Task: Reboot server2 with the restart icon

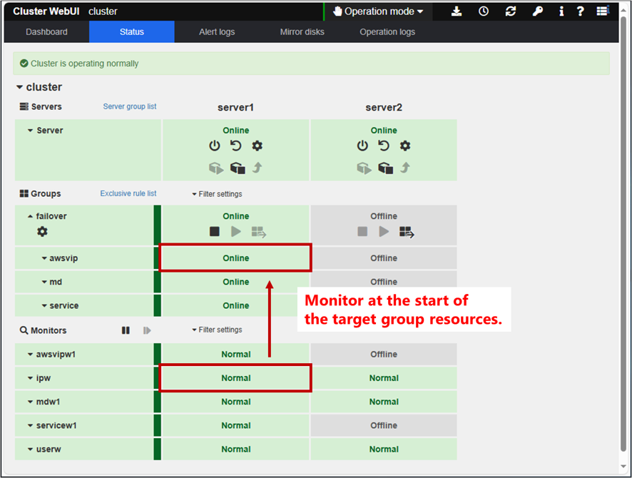Action: click(384, 146)
